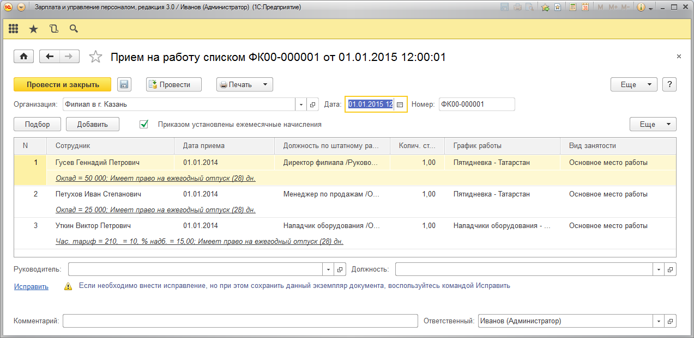Open Петухов salary details link 'Оклад = 25 000'
Screen dimensions: 694x338
(x=155, y=210)
